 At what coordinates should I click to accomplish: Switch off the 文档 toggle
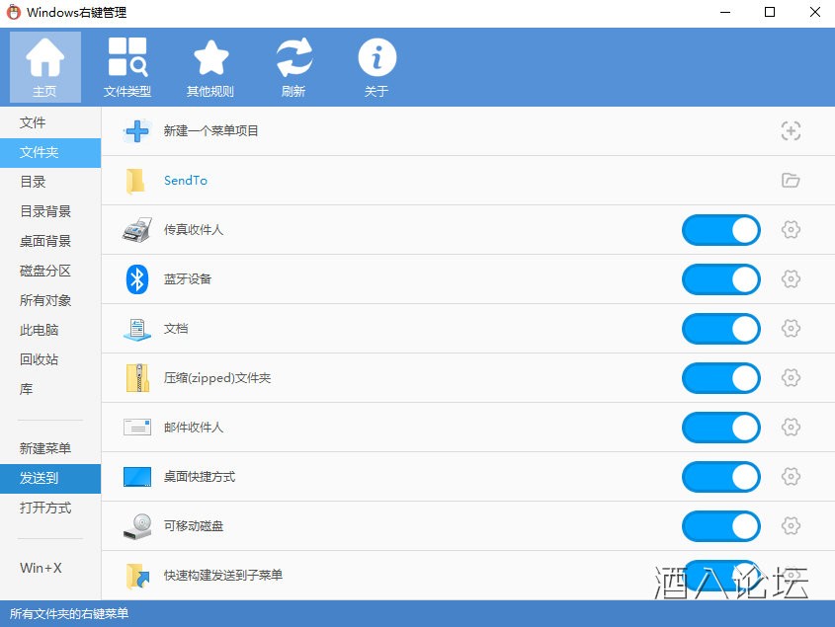[720, 329]
